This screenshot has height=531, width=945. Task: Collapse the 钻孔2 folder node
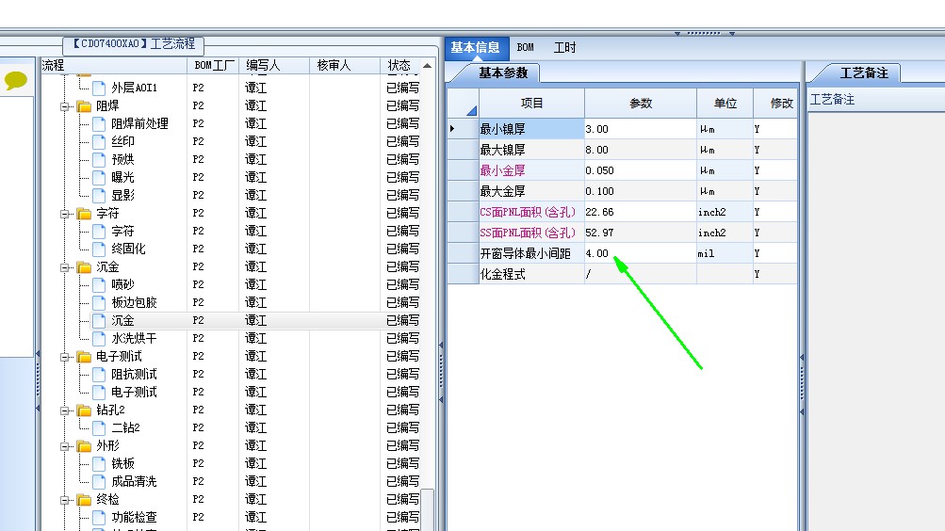[x=64, y=410]
